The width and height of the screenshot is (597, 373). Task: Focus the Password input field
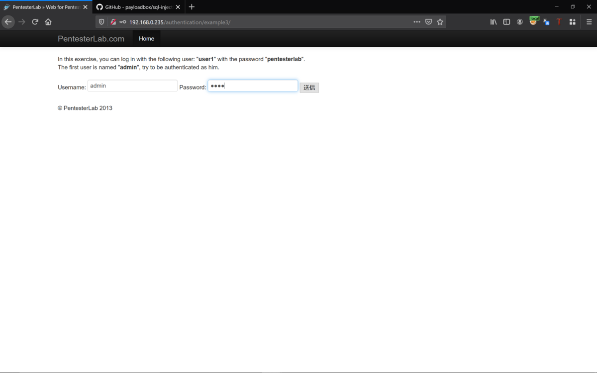253,86
